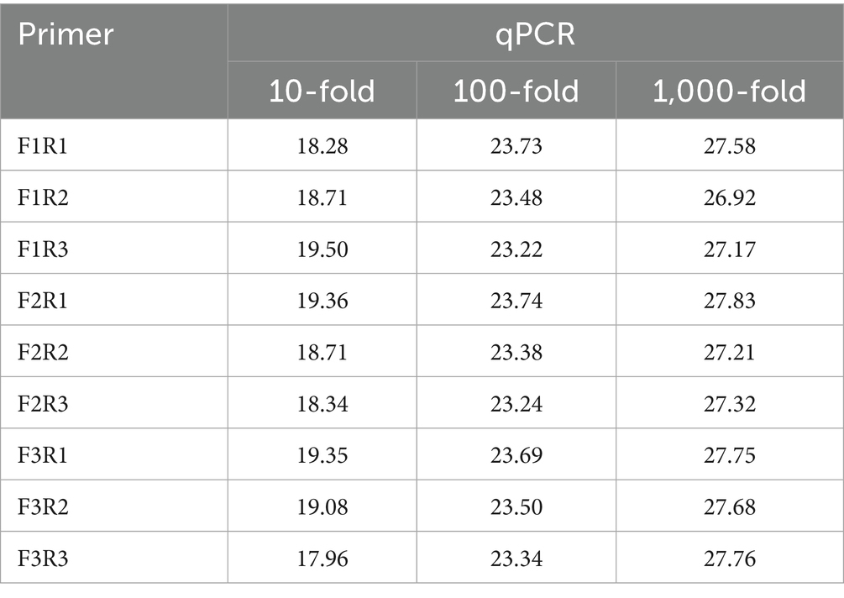
Task: Click the 23.69 value cell
Action: [516, 455]
